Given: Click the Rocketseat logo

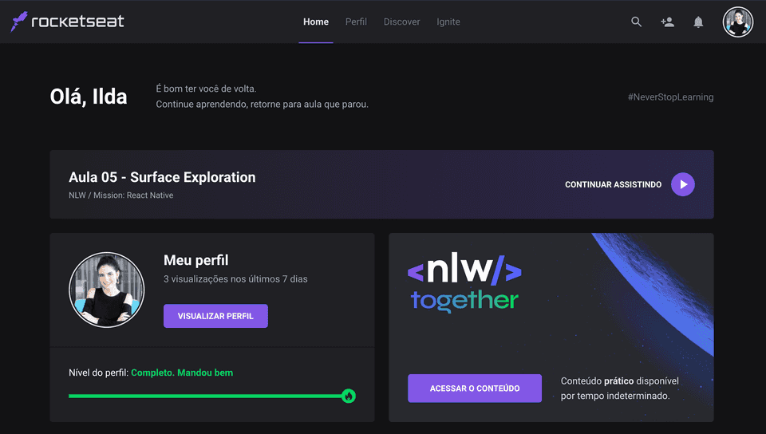Looking at the screenshot, I should [67, 22].
